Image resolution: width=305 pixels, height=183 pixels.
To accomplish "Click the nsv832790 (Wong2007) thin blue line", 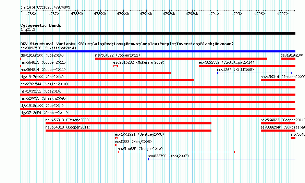I will pos(222,159).
